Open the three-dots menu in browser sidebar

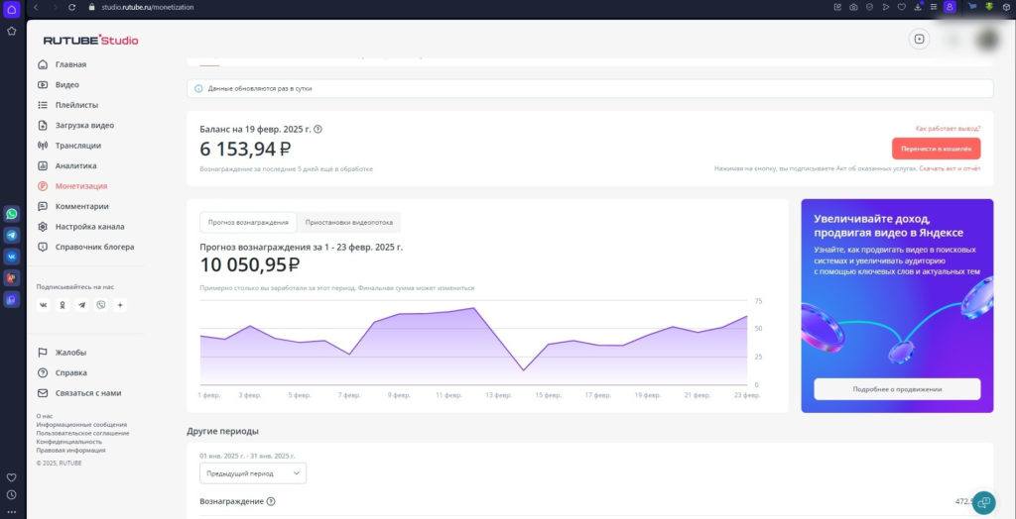[x=12, y=512]
